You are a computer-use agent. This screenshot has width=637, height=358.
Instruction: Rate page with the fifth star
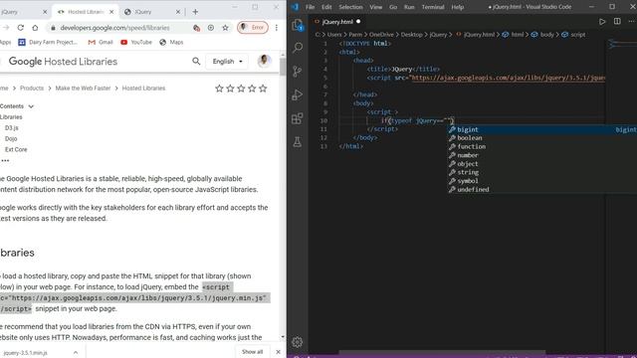tap(263, 89)
